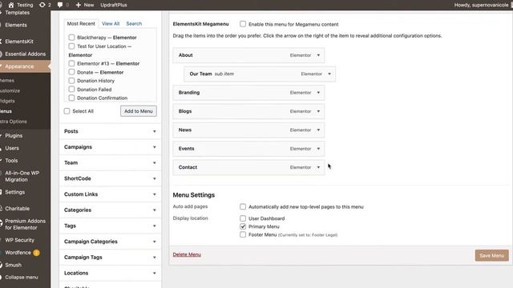
Task: Open Premium Addons for Elementor
Action: 25,224
